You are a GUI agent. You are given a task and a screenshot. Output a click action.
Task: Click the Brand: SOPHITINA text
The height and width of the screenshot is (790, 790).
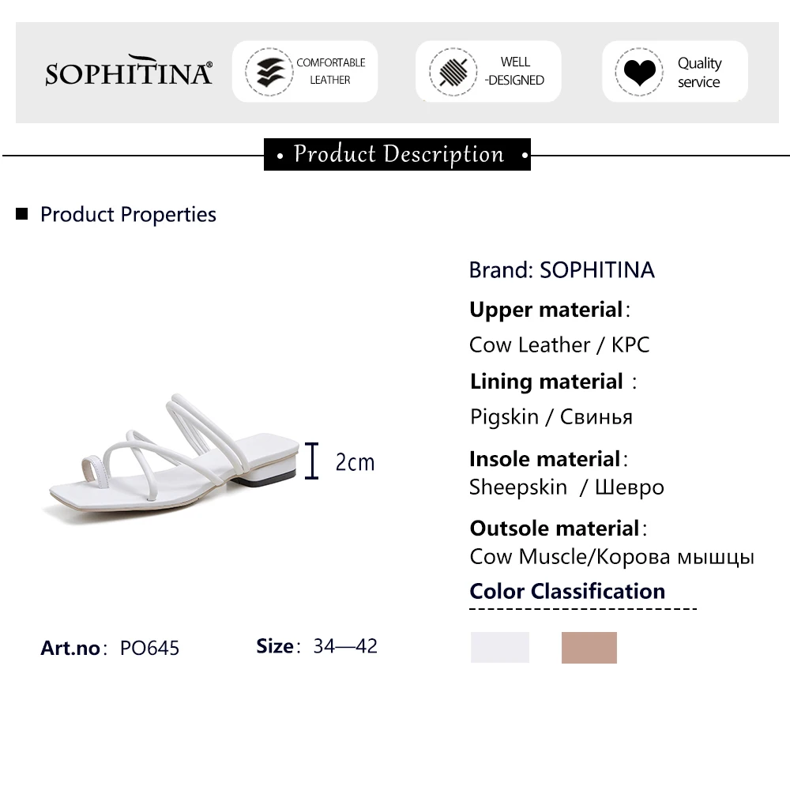click(x=562, y=270)
